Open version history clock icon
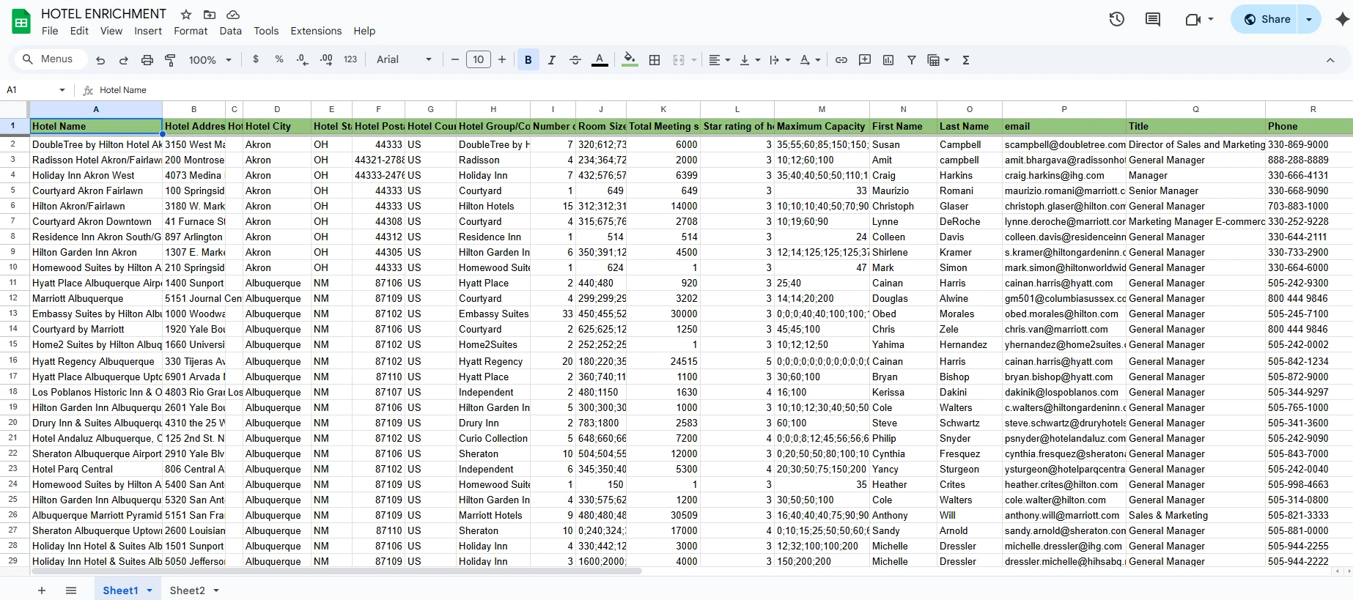1353x600 pixels. tap(1117, 20)
